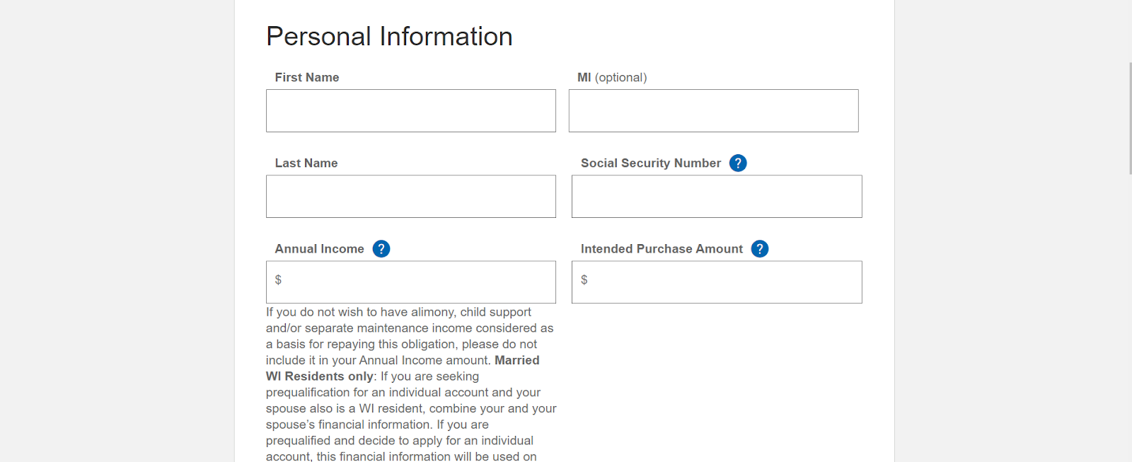The width and height of the screenshot is (1132, 462).
Task: Click the dollar sign in Intended Purchase Amount
Action: point(584,280)
